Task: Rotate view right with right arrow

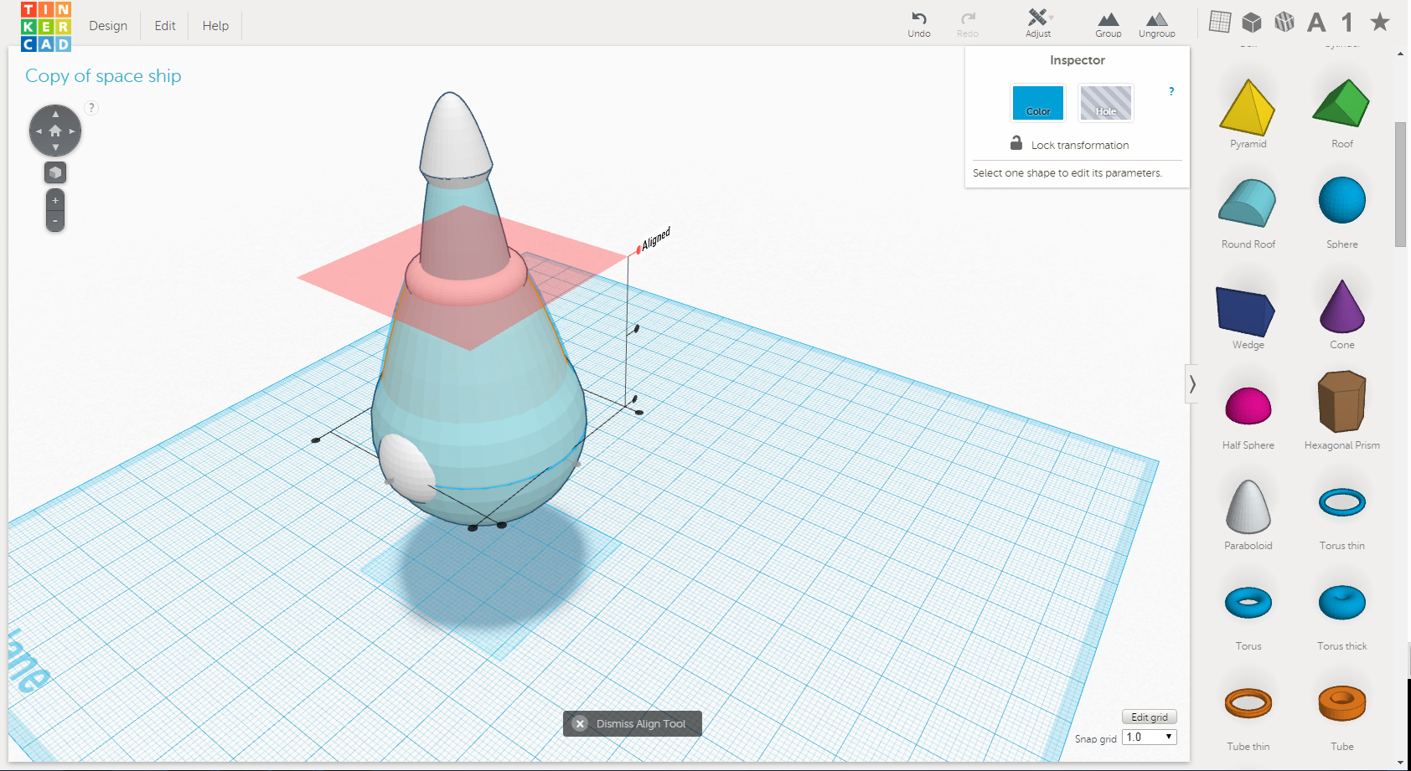Action: [x=72, y=131]
